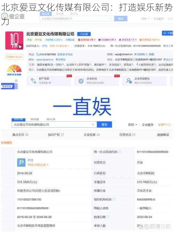Open the 重点关注 50 tab
This screenshot has height=233, width=174.
(21, 134)
